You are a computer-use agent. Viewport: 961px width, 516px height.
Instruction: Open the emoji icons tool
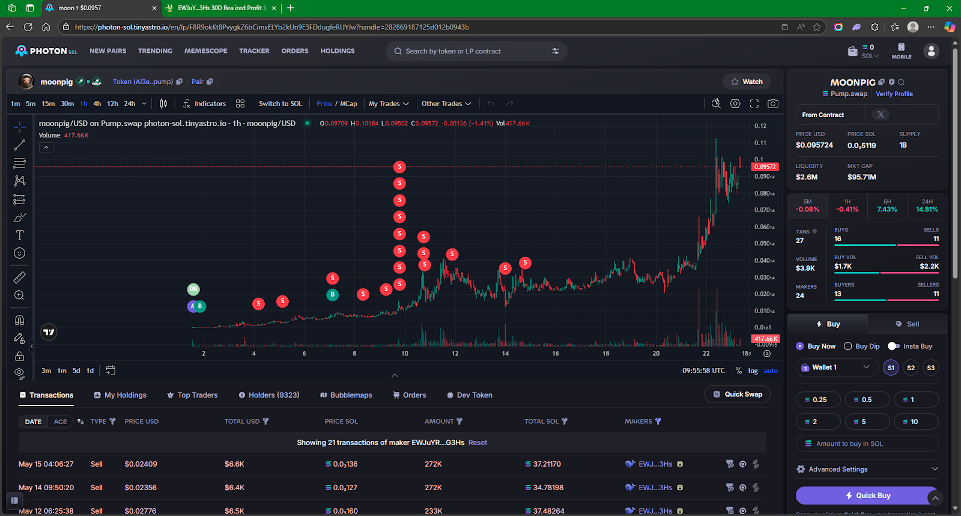click(19, 253)
